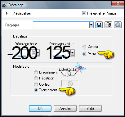Viewport: 125px width, 117px height.
Task: Open the Réglages presets dropdown arrow
Action: point(91,25)
